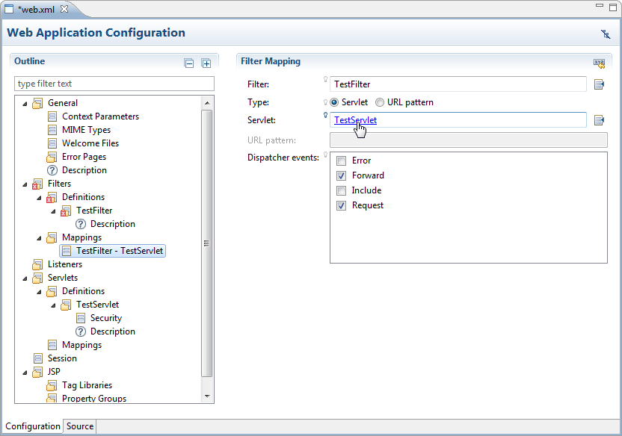Check the Include dispatcher event

pyautogui.click(x=341, y=190)
